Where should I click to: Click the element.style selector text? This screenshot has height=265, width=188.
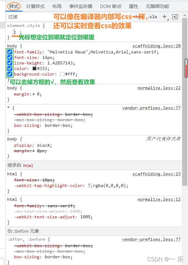(x=24, y=26)
